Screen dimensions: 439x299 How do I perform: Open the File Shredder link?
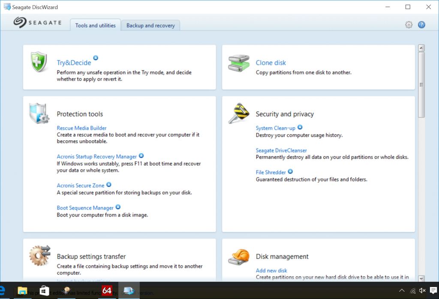[x=271, y=172]
